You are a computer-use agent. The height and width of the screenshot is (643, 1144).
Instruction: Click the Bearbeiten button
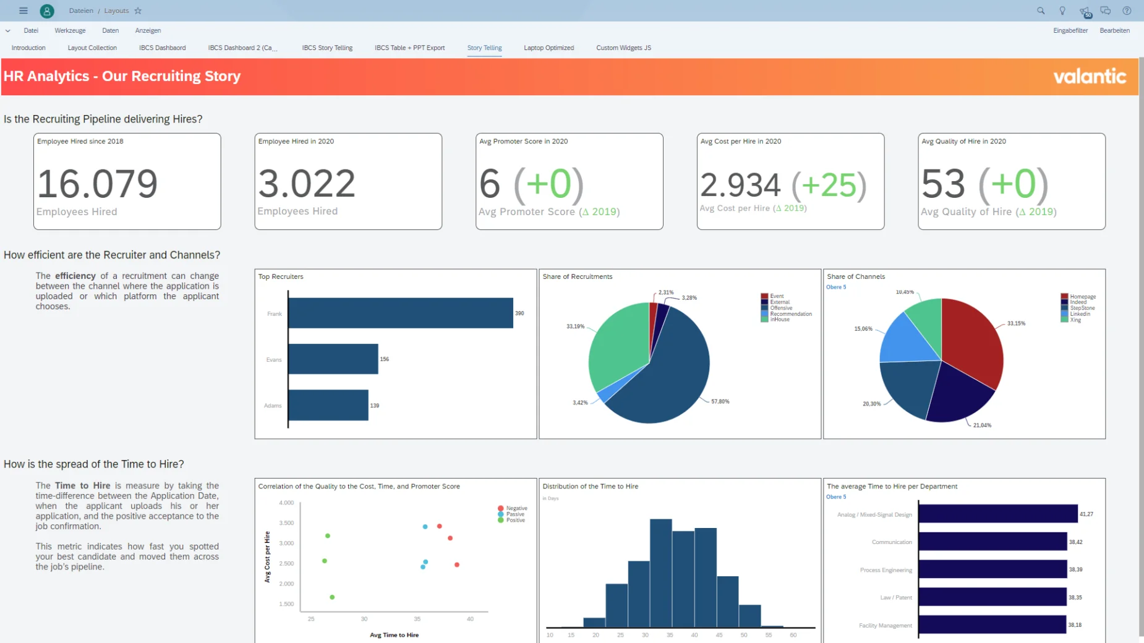(x=1114, y=30)
